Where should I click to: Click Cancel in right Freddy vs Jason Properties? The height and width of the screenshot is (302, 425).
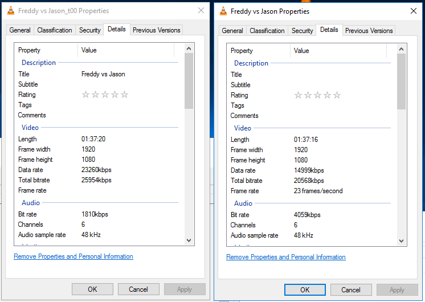point(351,290)
